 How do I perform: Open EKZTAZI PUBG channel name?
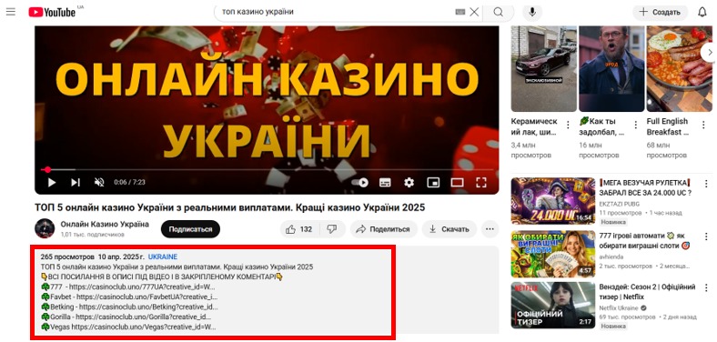(619, 204)
